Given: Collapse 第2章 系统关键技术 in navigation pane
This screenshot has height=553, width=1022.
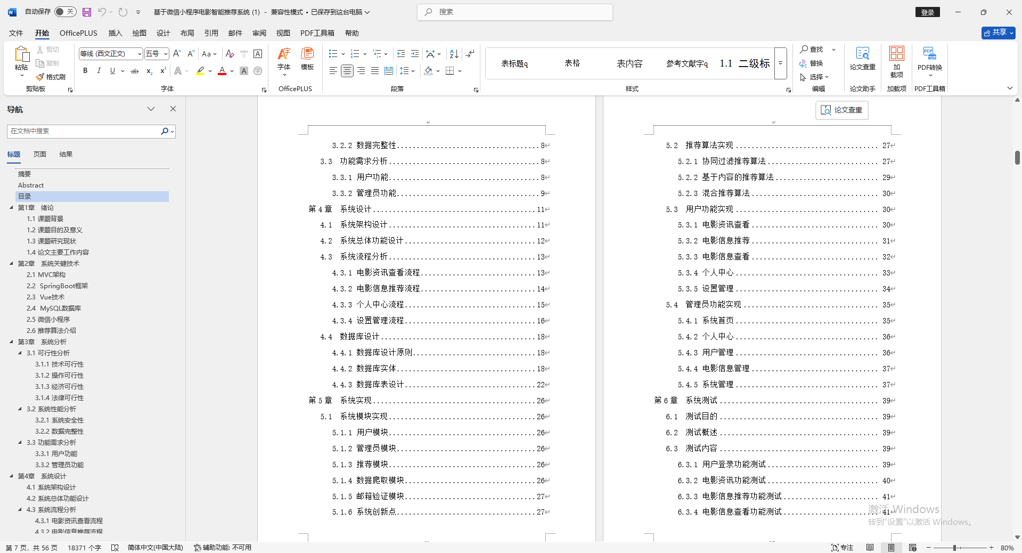Looking at the screenshot, I should click(10, 263).
